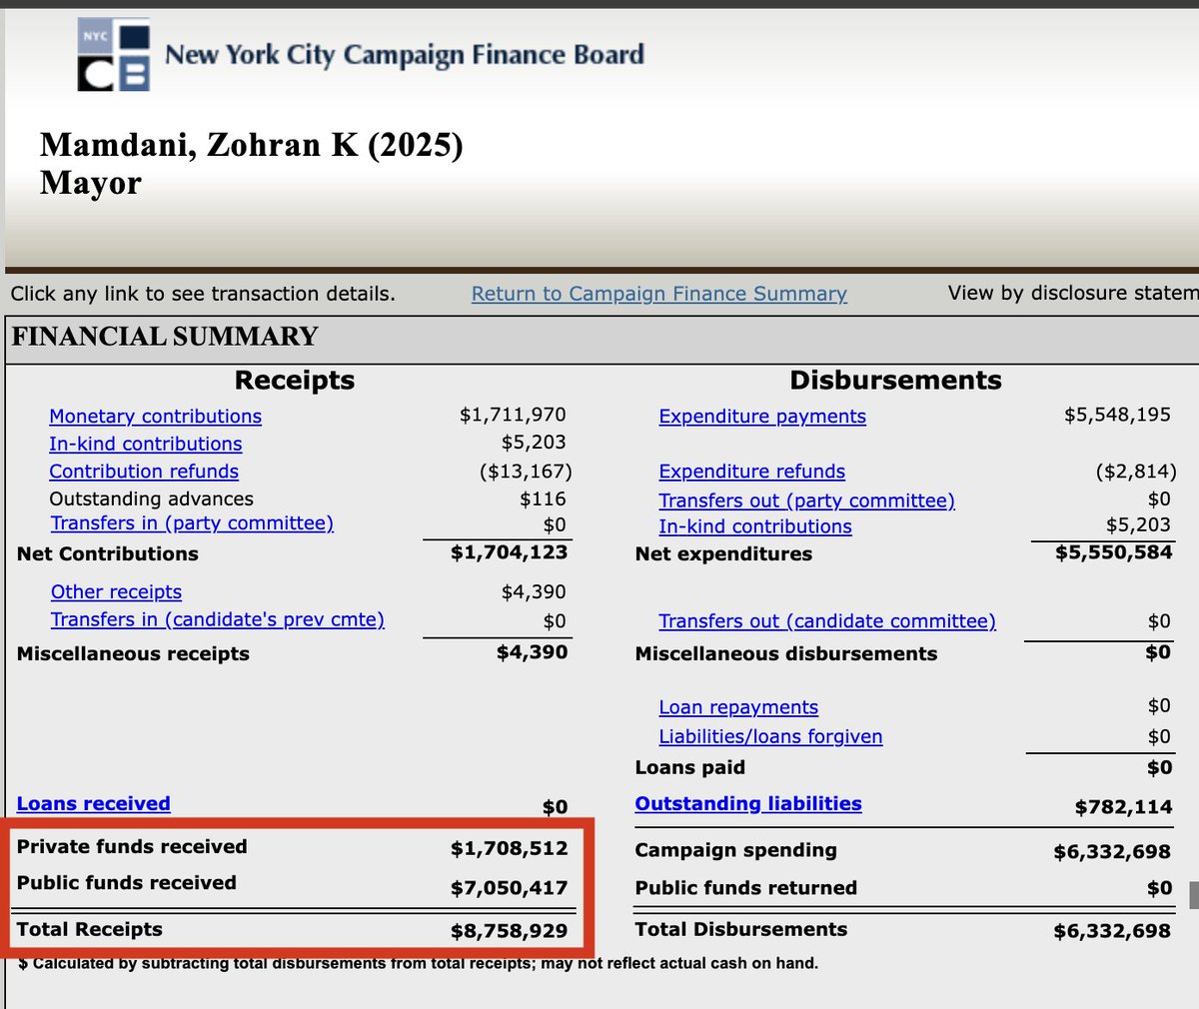
Task: Open the Monetary contributions transaction details
Action: click(x=155, y=417)
